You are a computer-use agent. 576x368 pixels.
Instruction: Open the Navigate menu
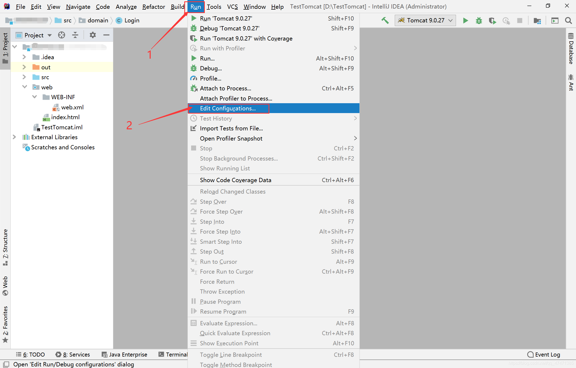(x=78, y=7)
